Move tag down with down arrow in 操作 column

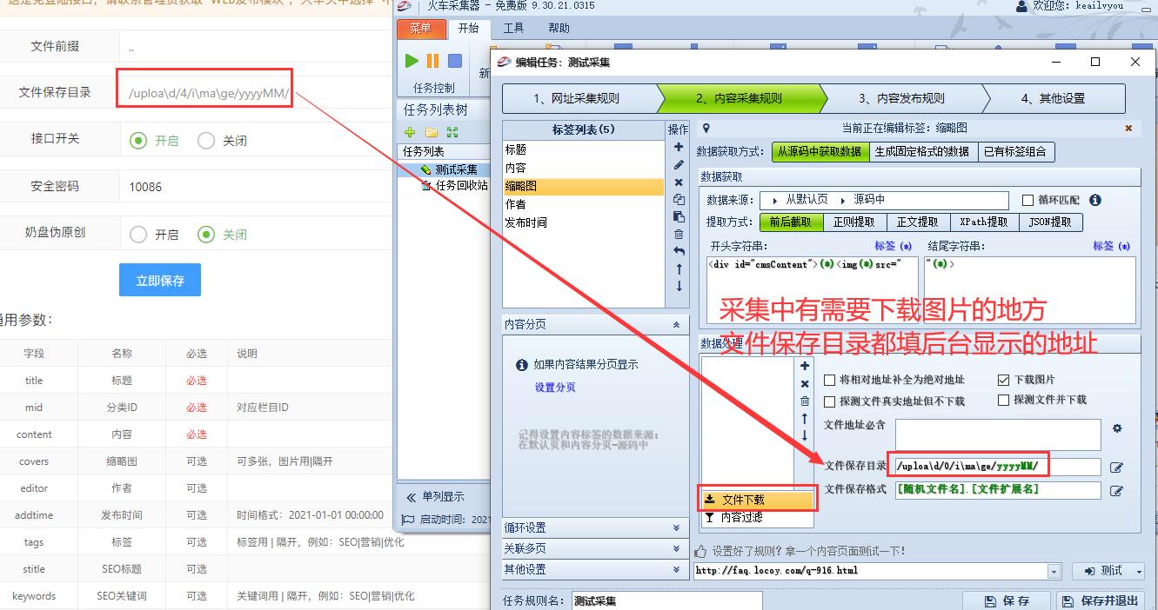tap(679, 286)
